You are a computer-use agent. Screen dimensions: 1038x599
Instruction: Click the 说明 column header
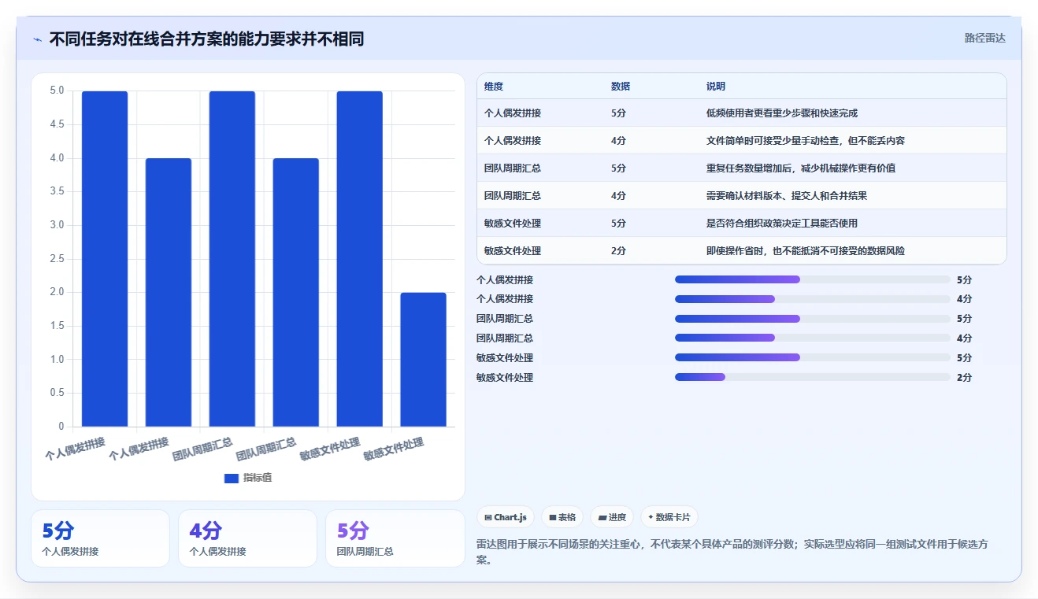[716, 87]
